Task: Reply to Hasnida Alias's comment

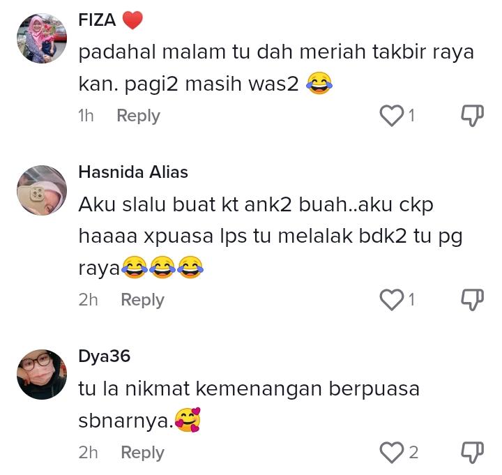Action: (142, 300)
